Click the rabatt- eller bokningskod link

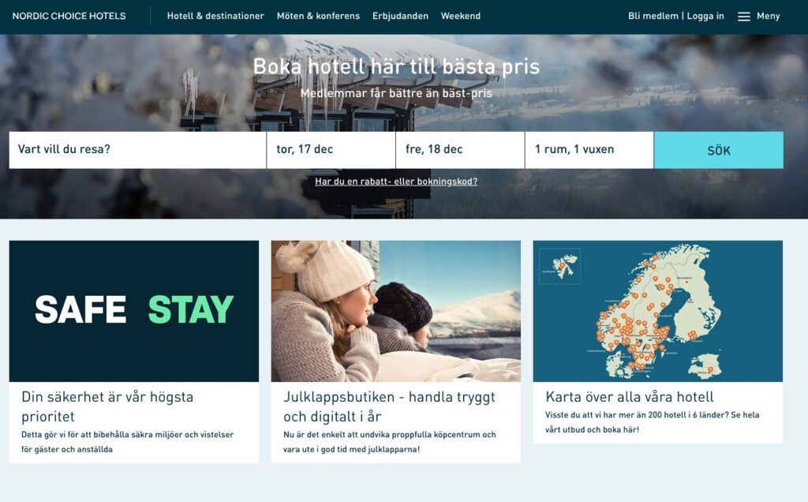coord(396,182)
